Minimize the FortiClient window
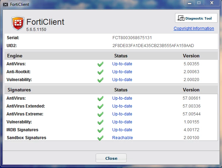 tap(190, 3)
